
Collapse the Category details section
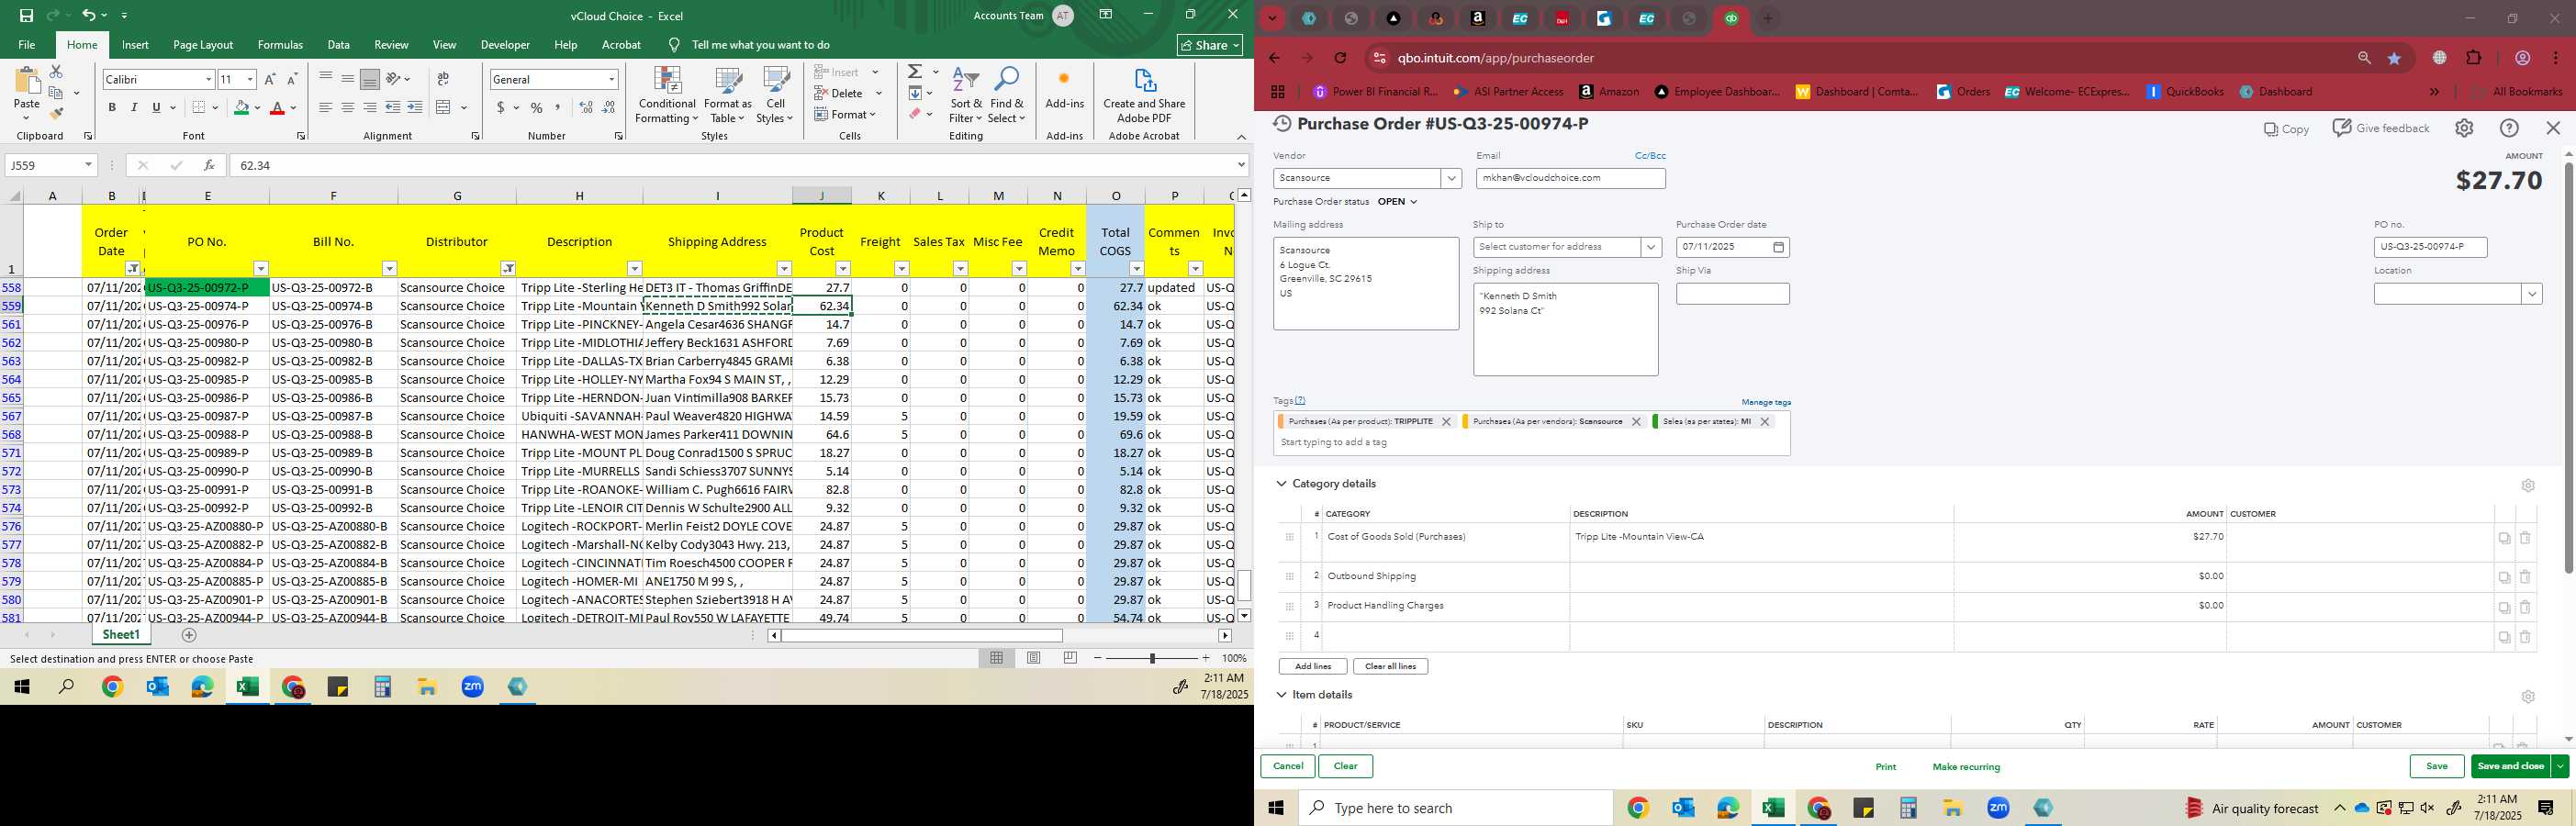1281,484
